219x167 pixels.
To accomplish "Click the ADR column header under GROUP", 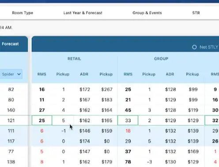I will click(170, 74).
